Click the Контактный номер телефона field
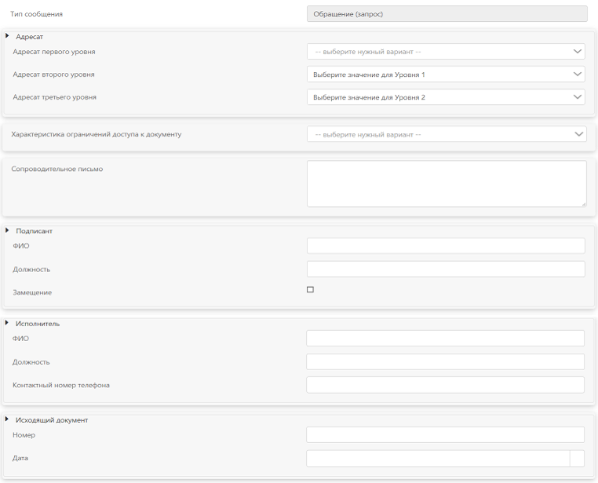598x483 pixels. [445, 385]
